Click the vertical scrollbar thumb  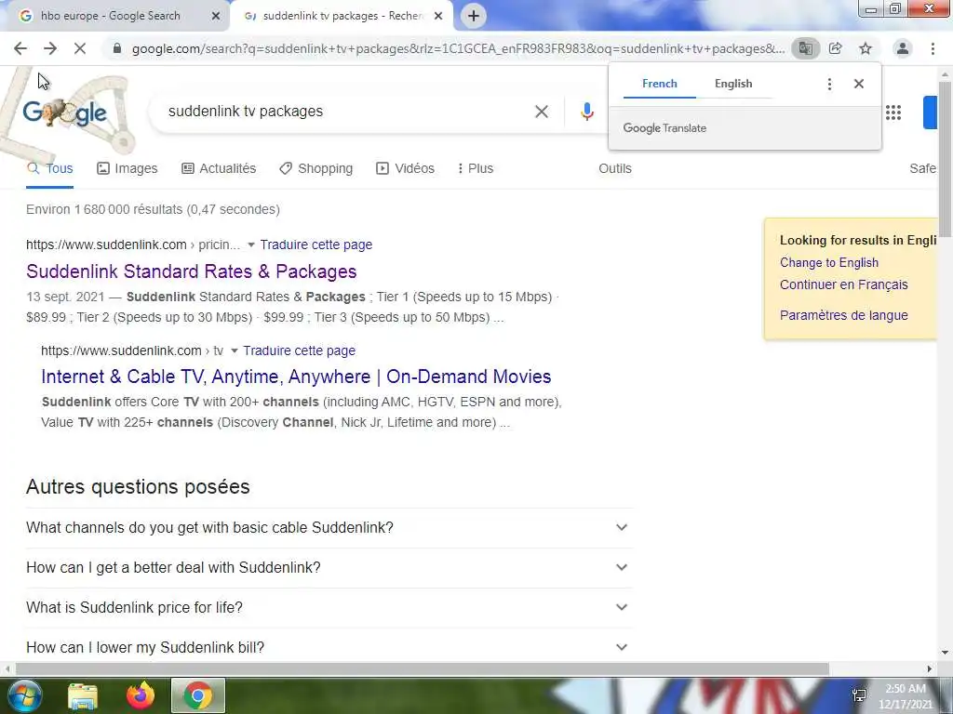point(945,159)
